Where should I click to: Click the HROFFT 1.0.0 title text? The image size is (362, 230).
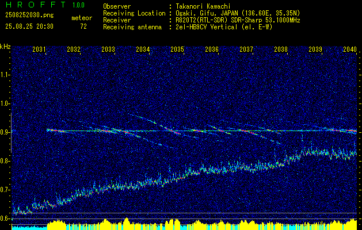tap(45, 5)
